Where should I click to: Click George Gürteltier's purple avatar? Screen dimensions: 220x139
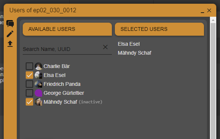[38, 93]
